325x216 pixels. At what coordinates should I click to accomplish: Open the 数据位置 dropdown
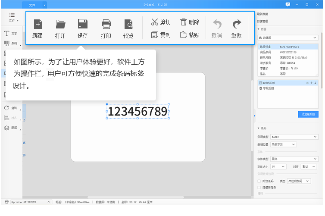coord(283,144)
